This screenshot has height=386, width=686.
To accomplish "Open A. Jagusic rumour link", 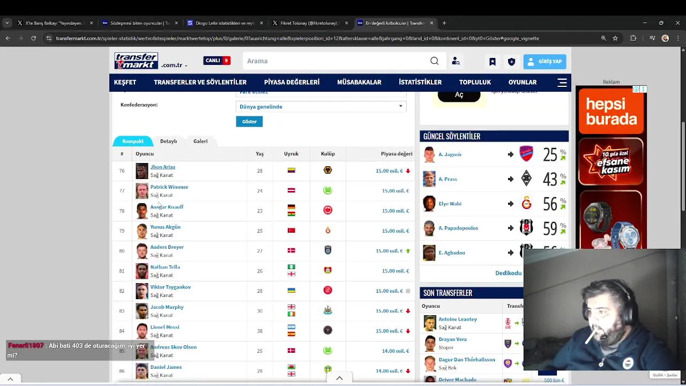I will pos(450,154).
